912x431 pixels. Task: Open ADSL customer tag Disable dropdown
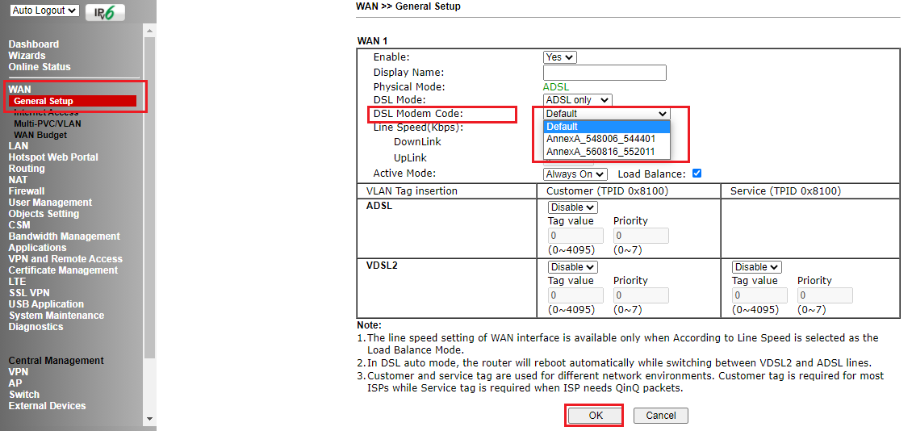tap(572, 207)
